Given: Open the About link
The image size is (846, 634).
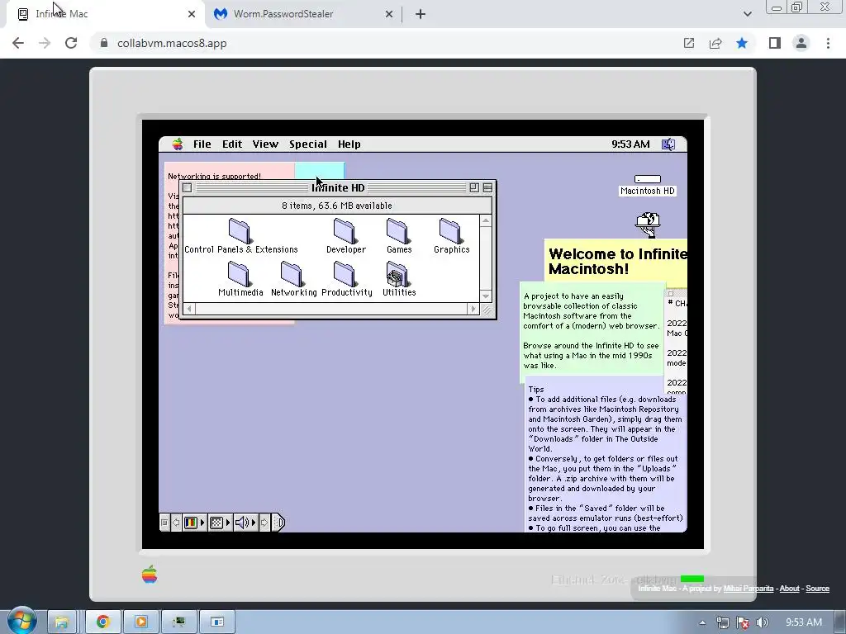Looking at the screenshot, I should 789,588.
